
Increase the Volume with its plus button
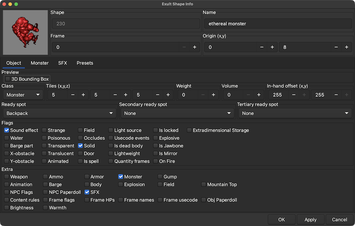[259, 95]
